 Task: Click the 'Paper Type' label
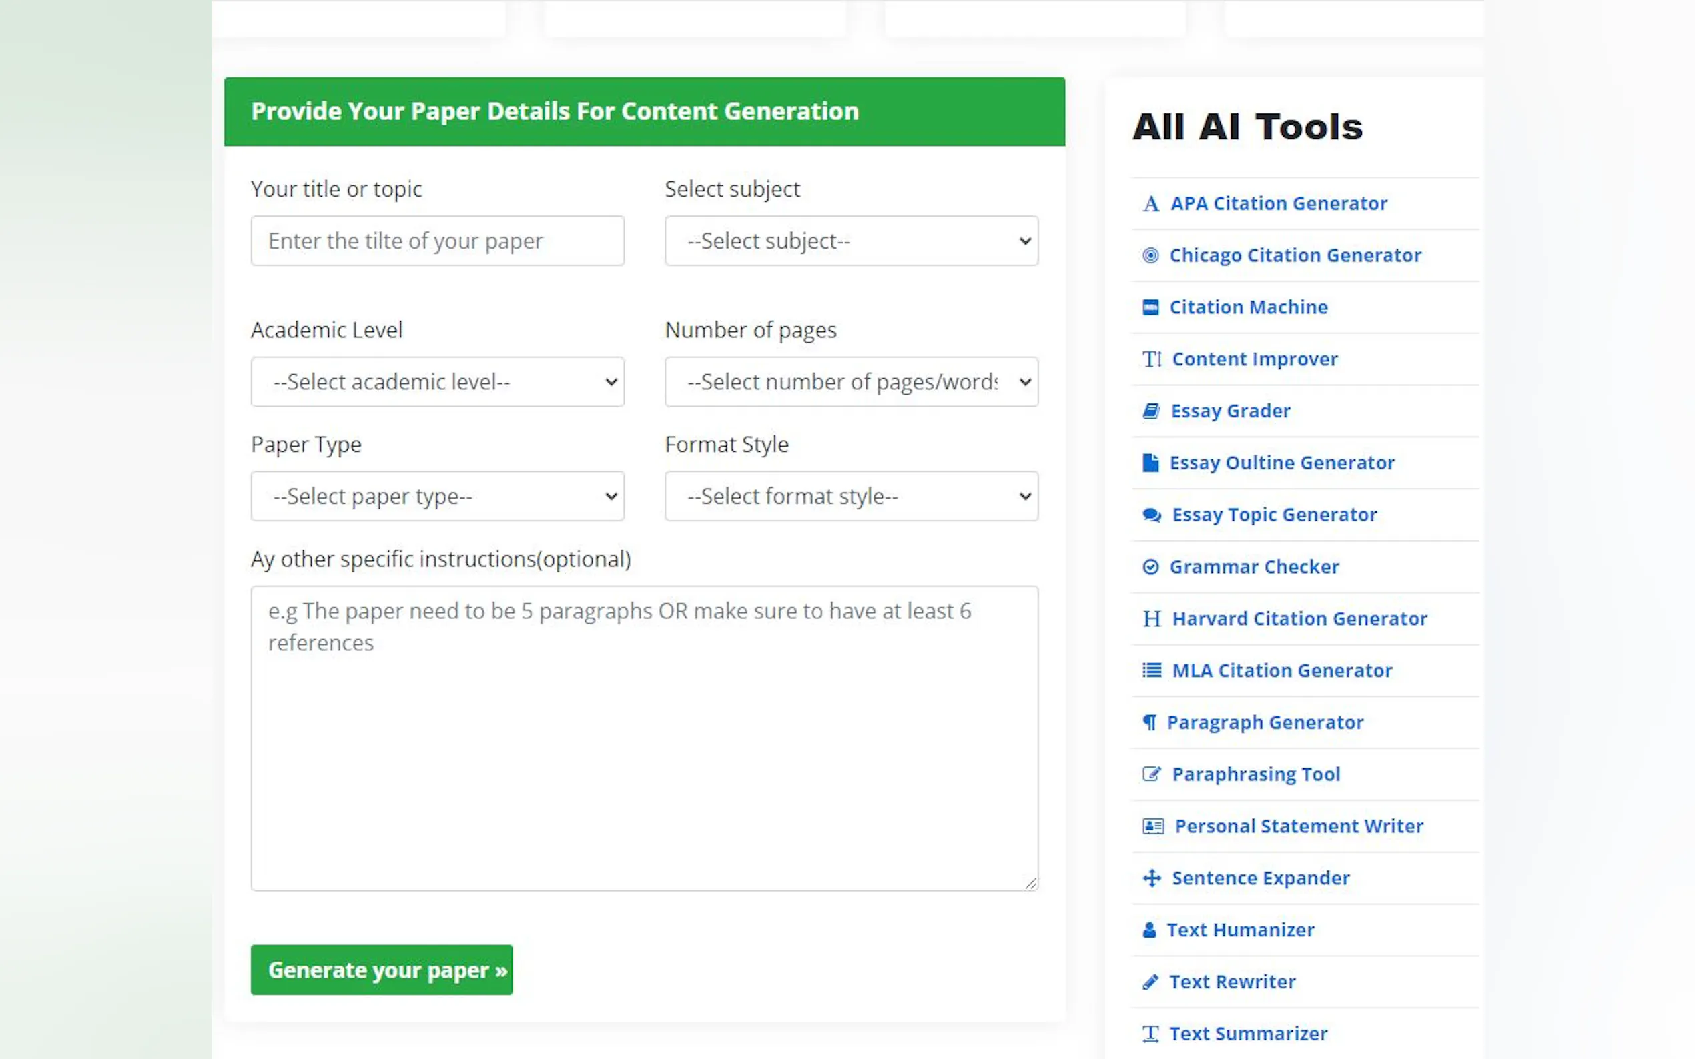[306, 445]
